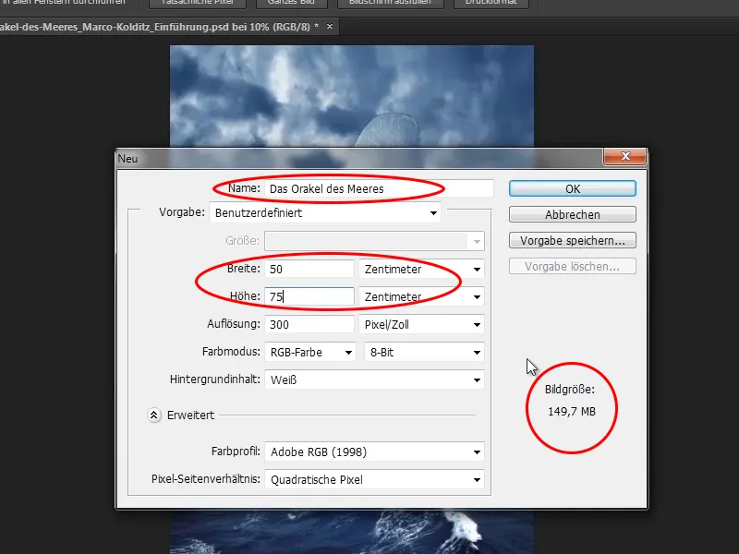
Task: Close the Neu dialog with X
Action: tap(625, 156)
